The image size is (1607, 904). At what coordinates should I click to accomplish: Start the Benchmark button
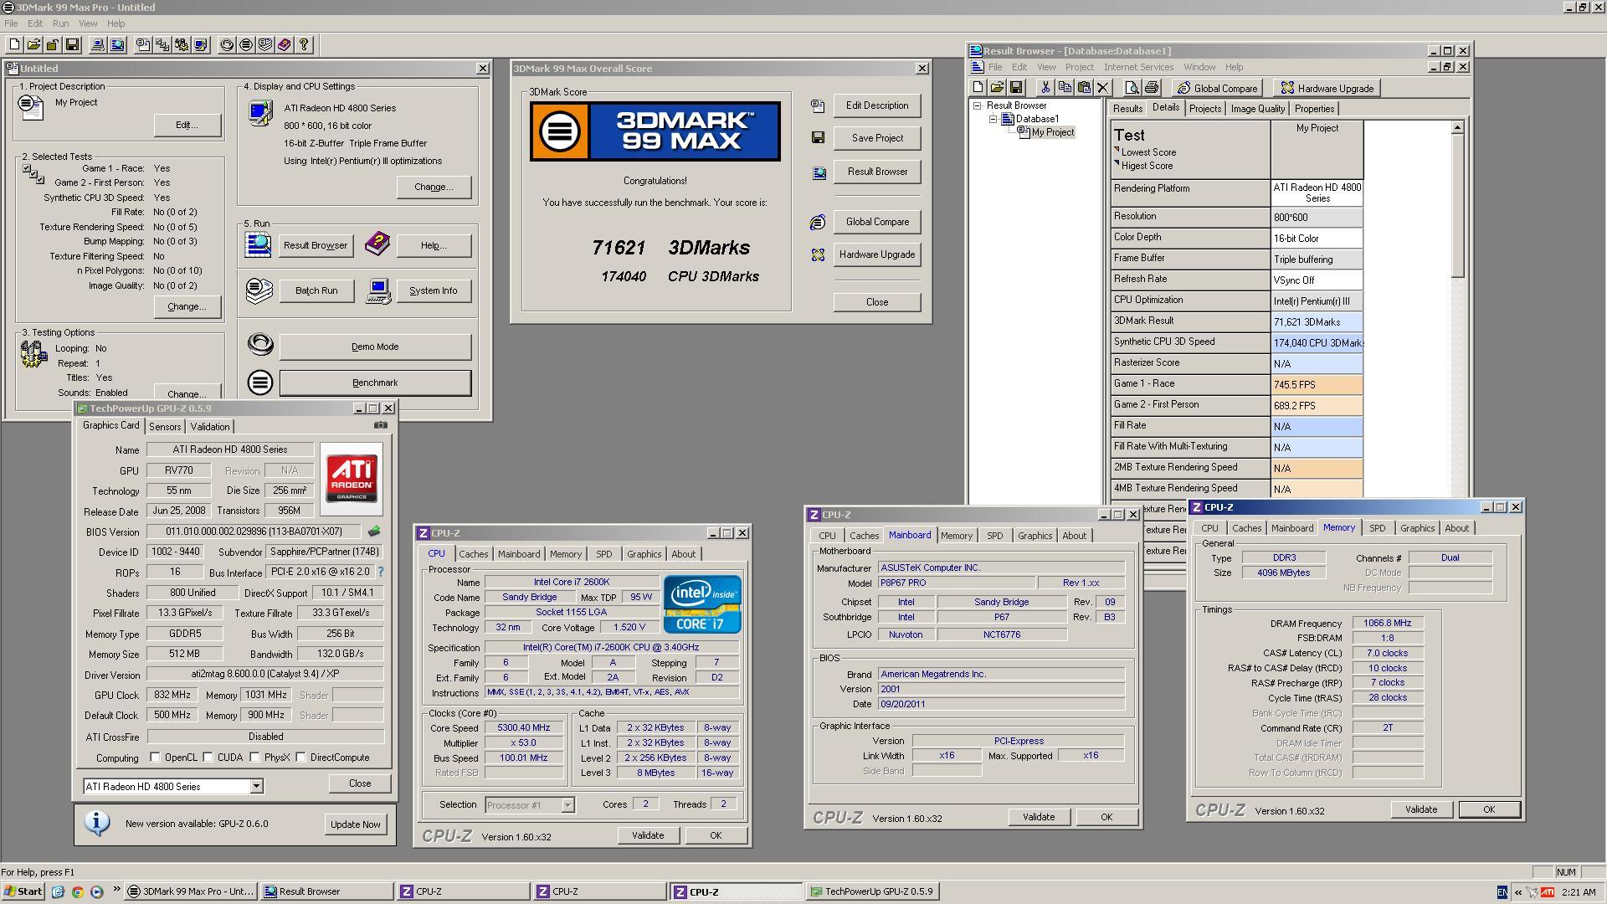375,383
